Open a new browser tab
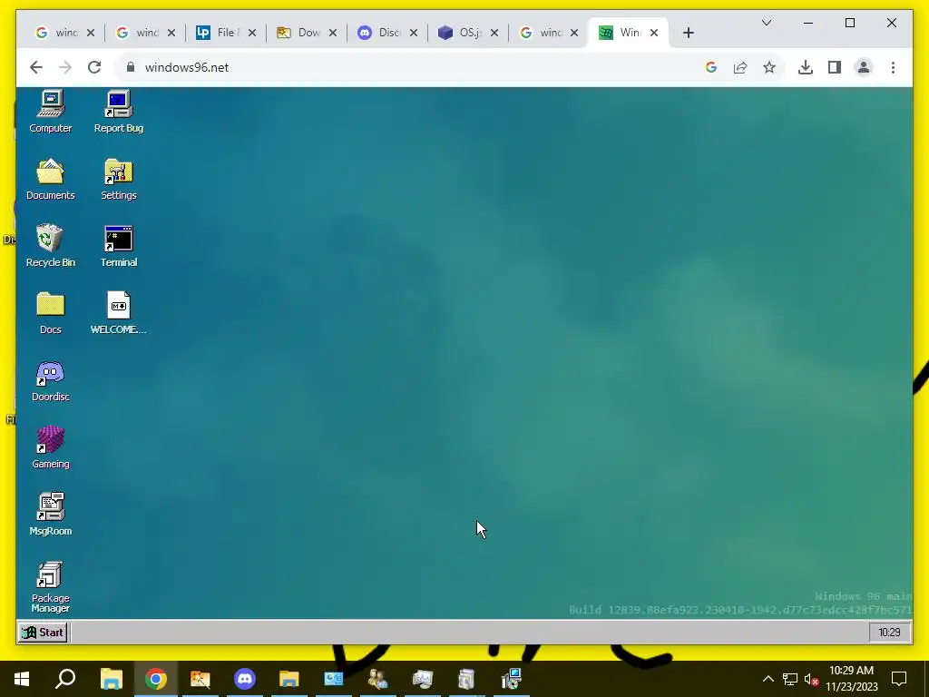 tap(688, 33)
